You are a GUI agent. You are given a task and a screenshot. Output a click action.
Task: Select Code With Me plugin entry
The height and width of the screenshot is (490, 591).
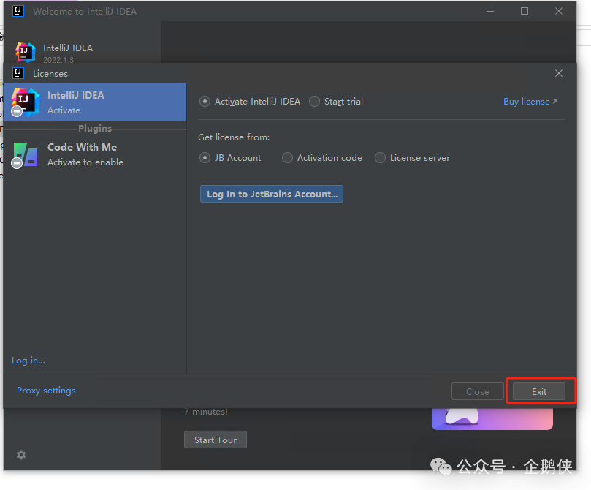[95, 154]
